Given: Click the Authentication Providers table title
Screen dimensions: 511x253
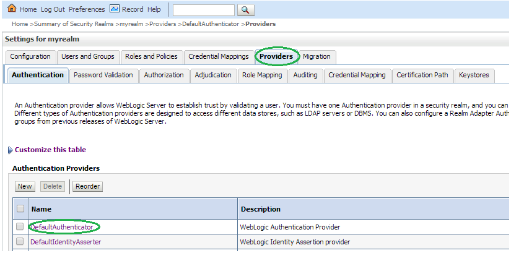Looking at the screenshot, I should (56, 168).
